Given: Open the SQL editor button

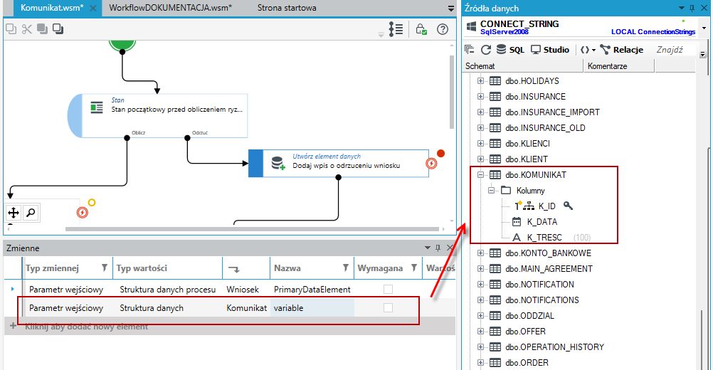Looking at the screenshot, I should point(511,50).
